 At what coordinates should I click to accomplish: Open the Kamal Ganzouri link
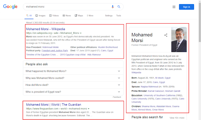click(x=156, y=91)
